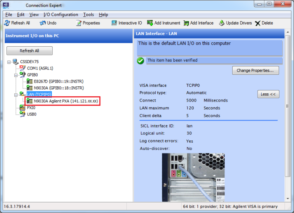Select the E8267D GPIB instrument

pos(58,81)
